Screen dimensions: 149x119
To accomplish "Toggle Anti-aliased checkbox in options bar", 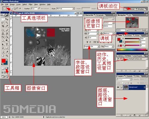I will pyautogui.click(x=39, y=8).
